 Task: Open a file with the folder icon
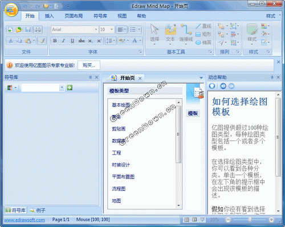pyautogui.click(x=19, y=30)
